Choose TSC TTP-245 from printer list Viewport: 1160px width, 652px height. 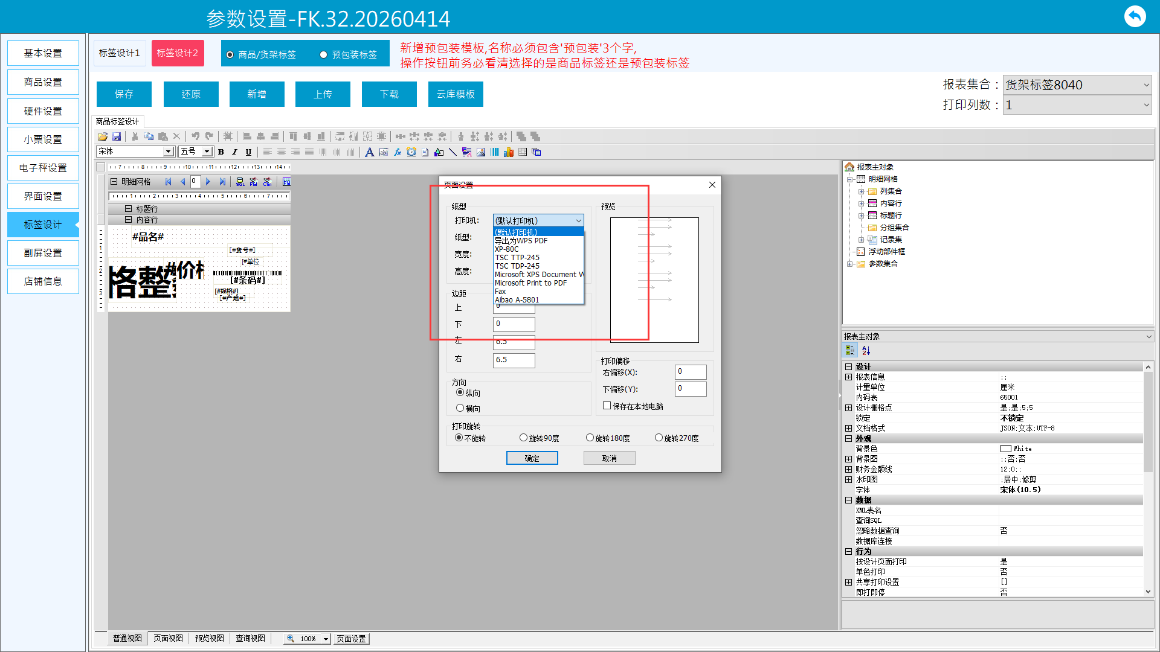tap(517, 257)
